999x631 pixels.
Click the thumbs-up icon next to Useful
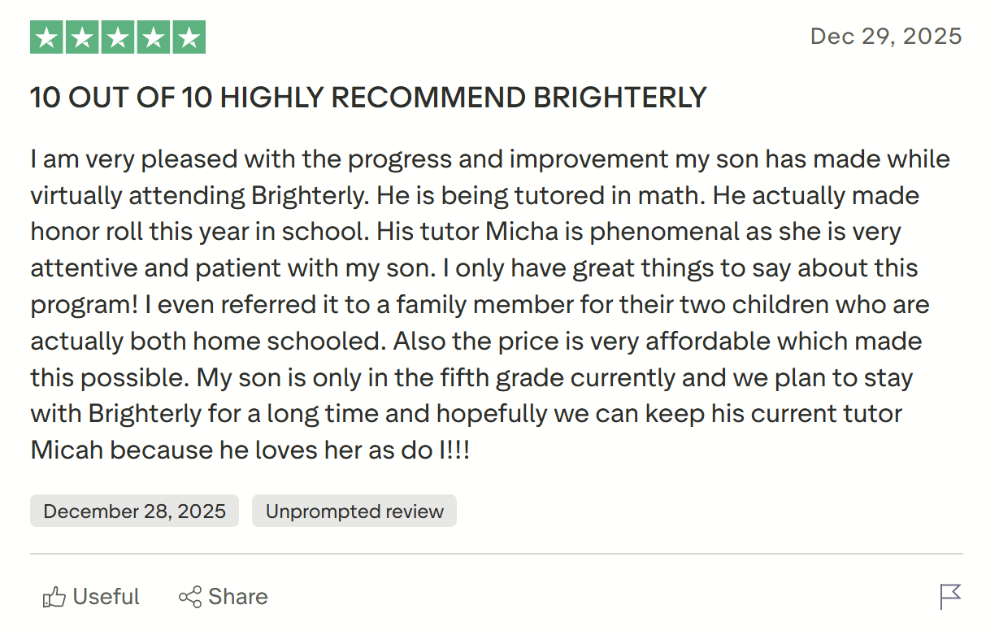point(54,596)
